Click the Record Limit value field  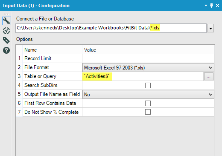tap(148, 58)
